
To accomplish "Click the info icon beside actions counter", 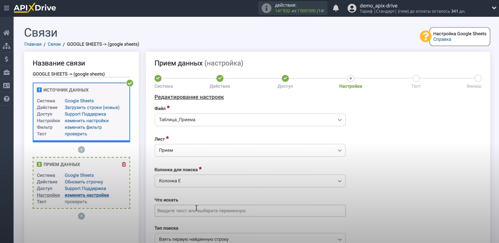I will click(266, 8).
